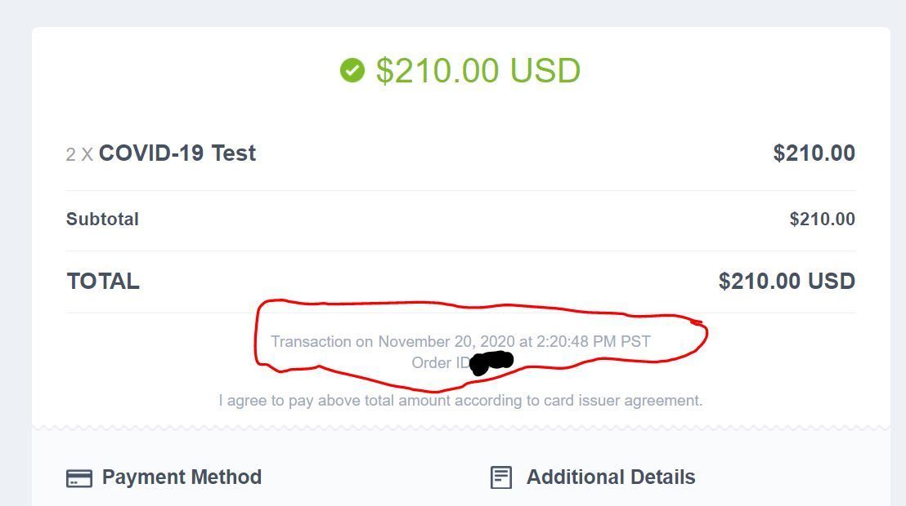Click the Order ID label
906x506 pixels.
click(x=441, y=363)
